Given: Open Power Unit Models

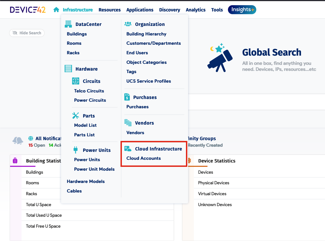Looking at the screenshot, I should coord(94,169).
